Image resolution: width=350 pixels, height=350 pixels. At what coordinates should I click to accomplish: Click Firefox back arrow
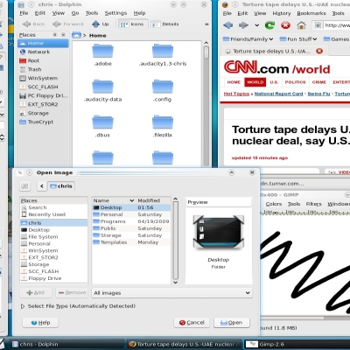coord(227,25)
